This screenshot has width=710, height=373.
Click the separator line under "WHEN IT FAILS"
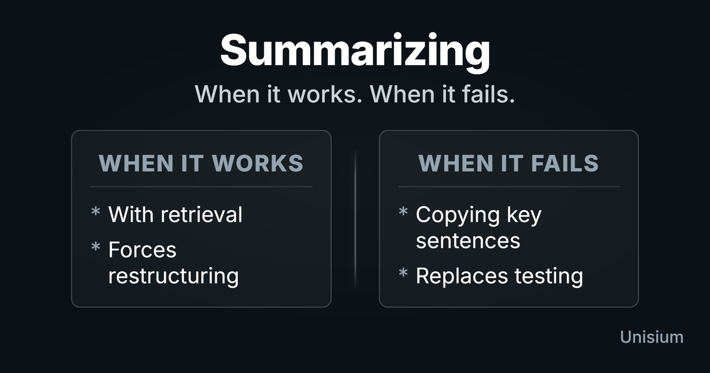click(509, 186)
